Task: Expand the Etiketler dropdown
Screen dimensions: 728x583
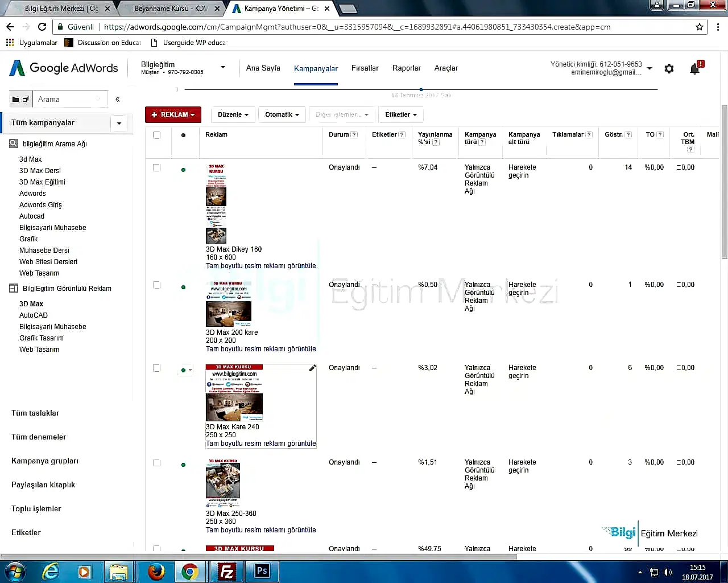Action: click(400, 114)
